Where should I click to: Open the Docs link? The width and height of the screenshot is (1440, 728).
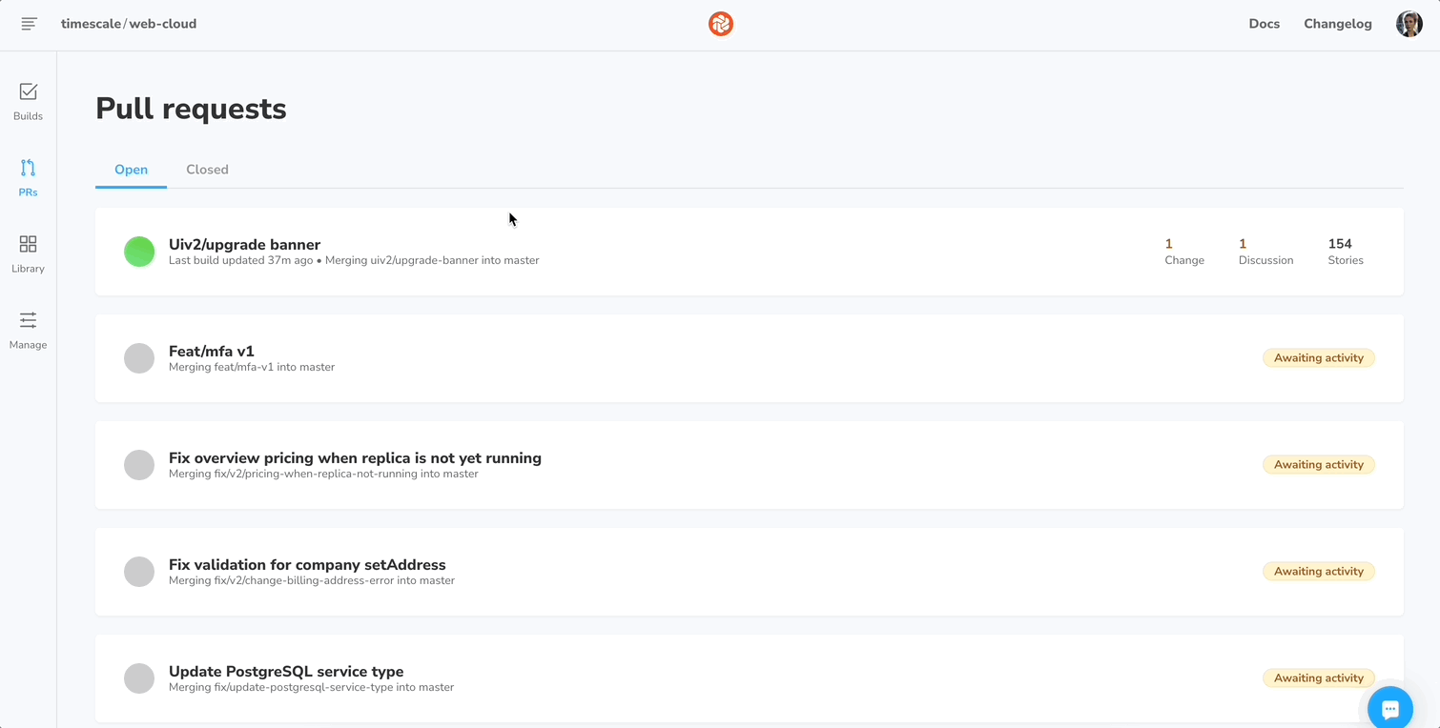click(x=1264, y=24)
